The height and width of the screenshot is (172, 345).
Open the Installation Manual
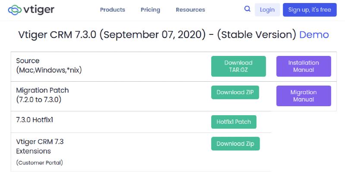(x=304, y=66)
